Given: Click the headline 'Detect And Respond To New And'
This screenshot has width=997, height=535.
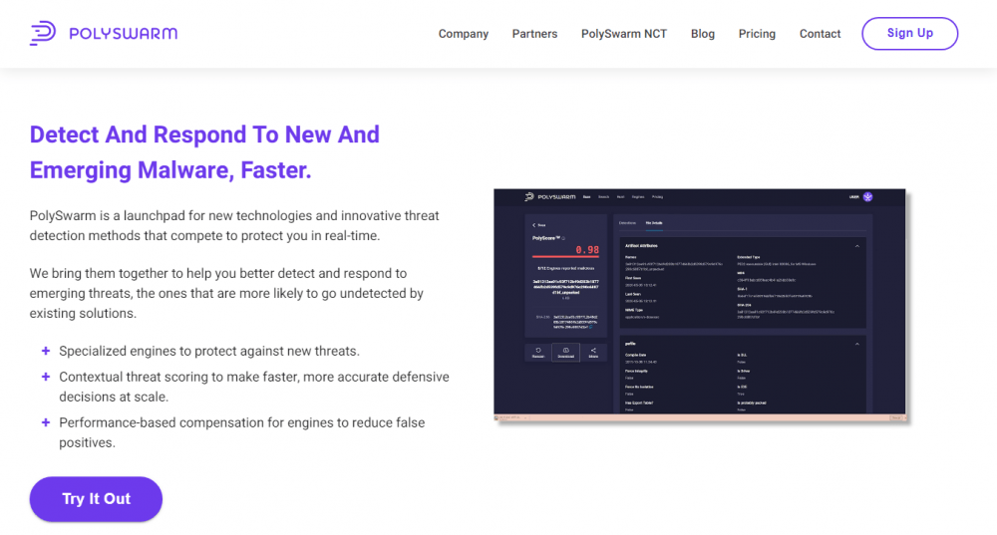Looking at the screenshot, I should (204, 134).
